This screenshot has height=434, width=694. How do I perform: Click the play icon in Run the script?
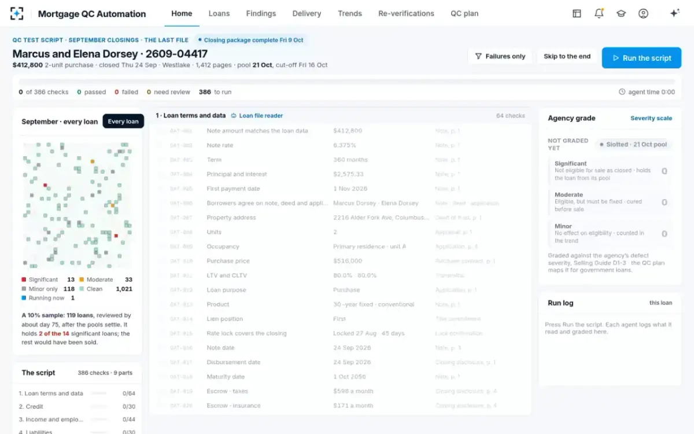(x=617, y=58)
